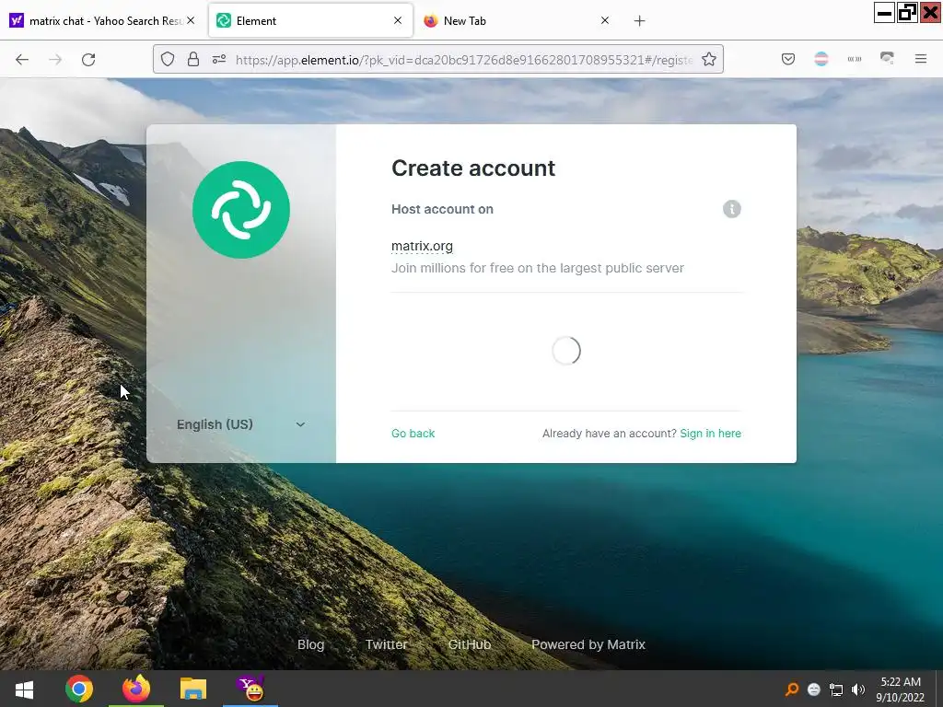Click the Yahoo Messenger taskbar icon
943x707 pixels.
coord(250,689)
